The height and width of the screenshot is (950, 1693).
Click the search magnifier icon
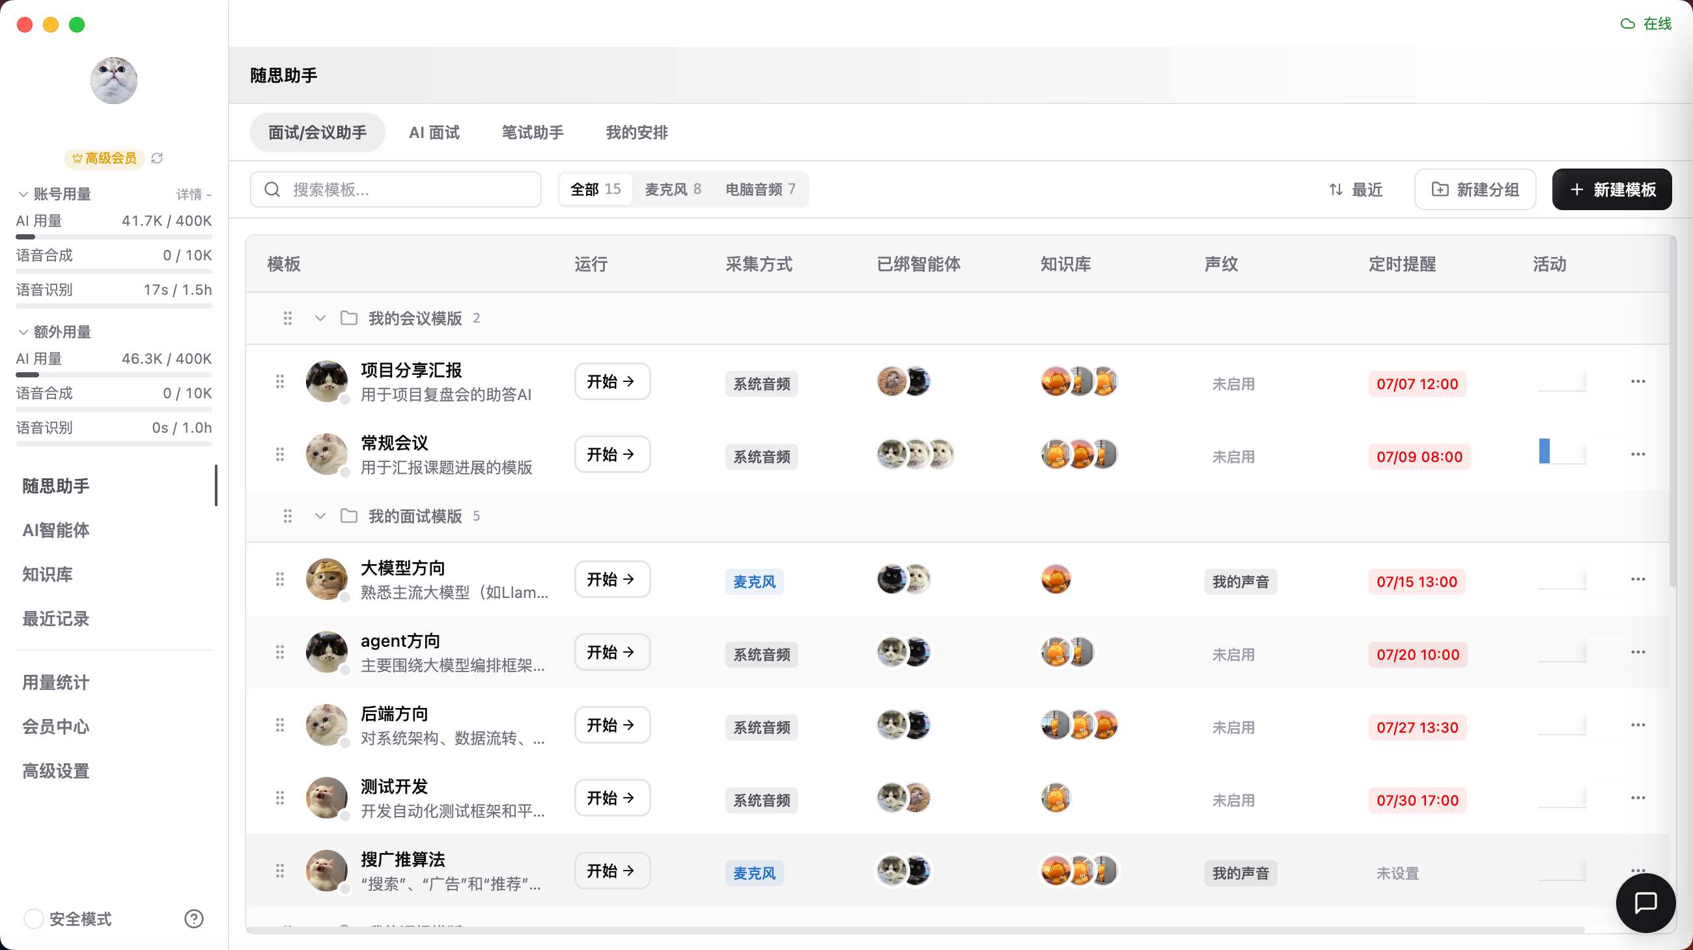click(272, 190)
